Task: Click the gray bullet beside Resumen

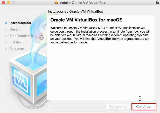Action: [6, 49]
